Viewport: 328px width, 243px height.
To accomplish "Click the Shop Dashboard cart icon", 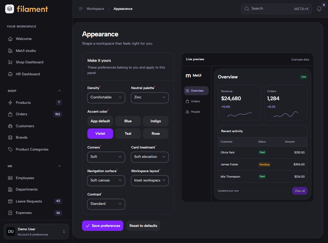I will [10, 62].
